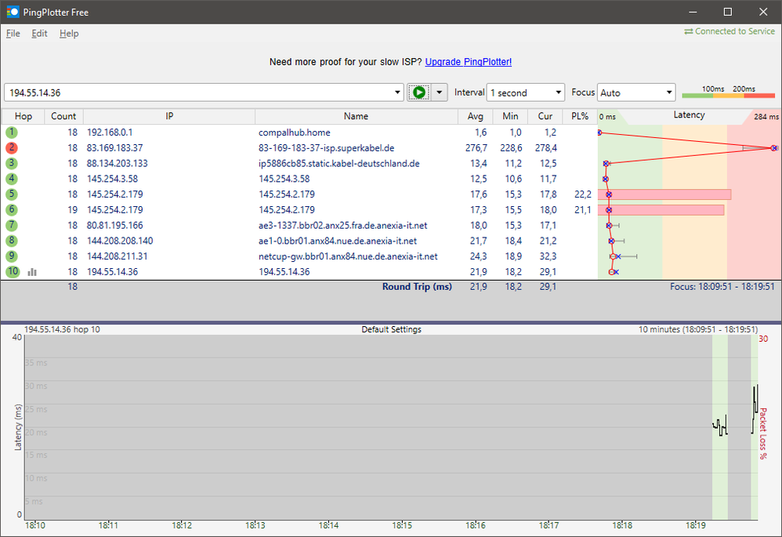The height and width of the screenshot is (537, 782).
Task: Click the hop 7 green circle icon
Action: click(x=12, y=226)
